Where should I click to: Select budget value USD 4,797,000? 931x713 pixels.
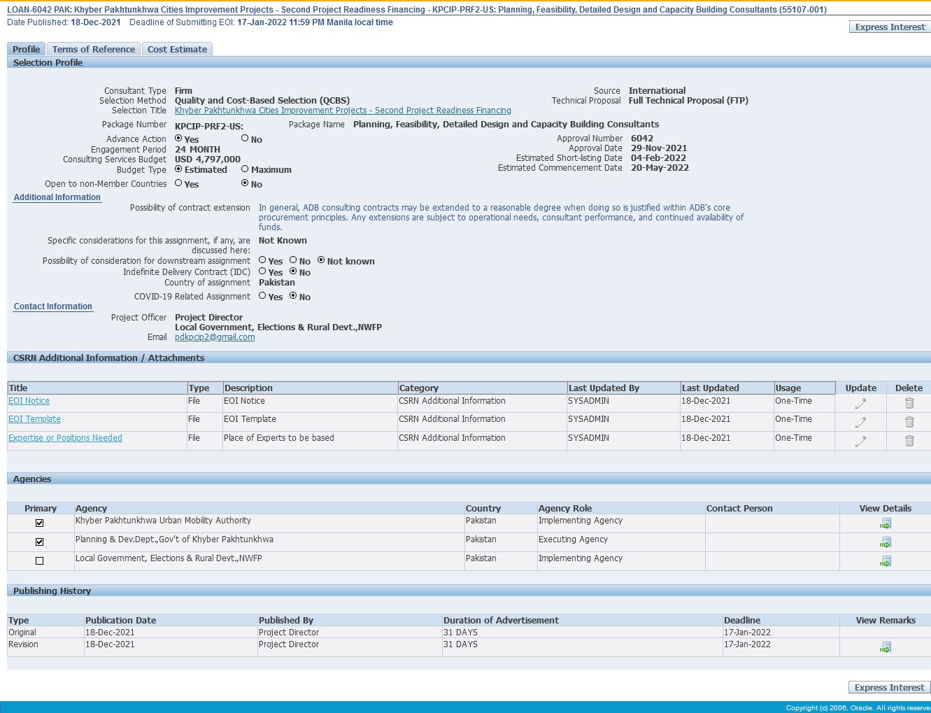point(208,160)
